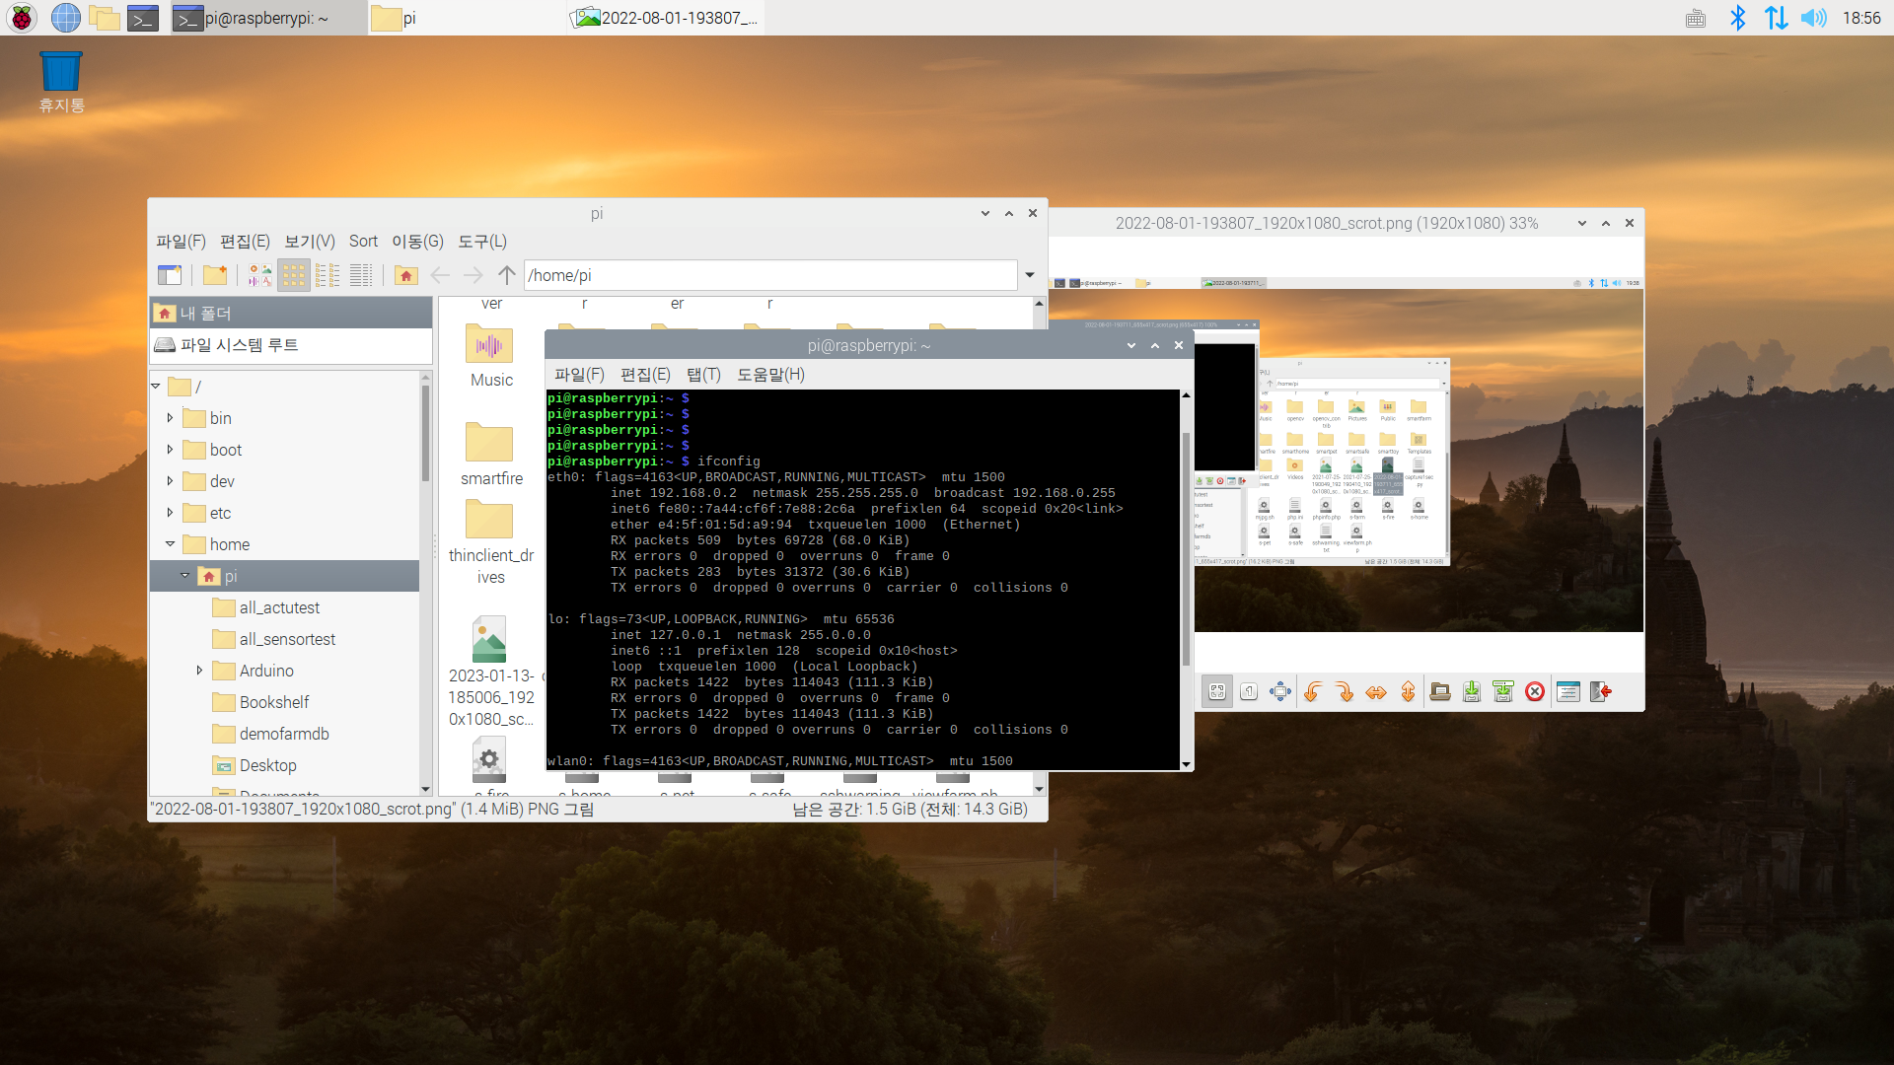This screenshot has height=1065, width=1894.
Task: Select 파일 시스템 루트 in places panel
Action: (239, 345)
